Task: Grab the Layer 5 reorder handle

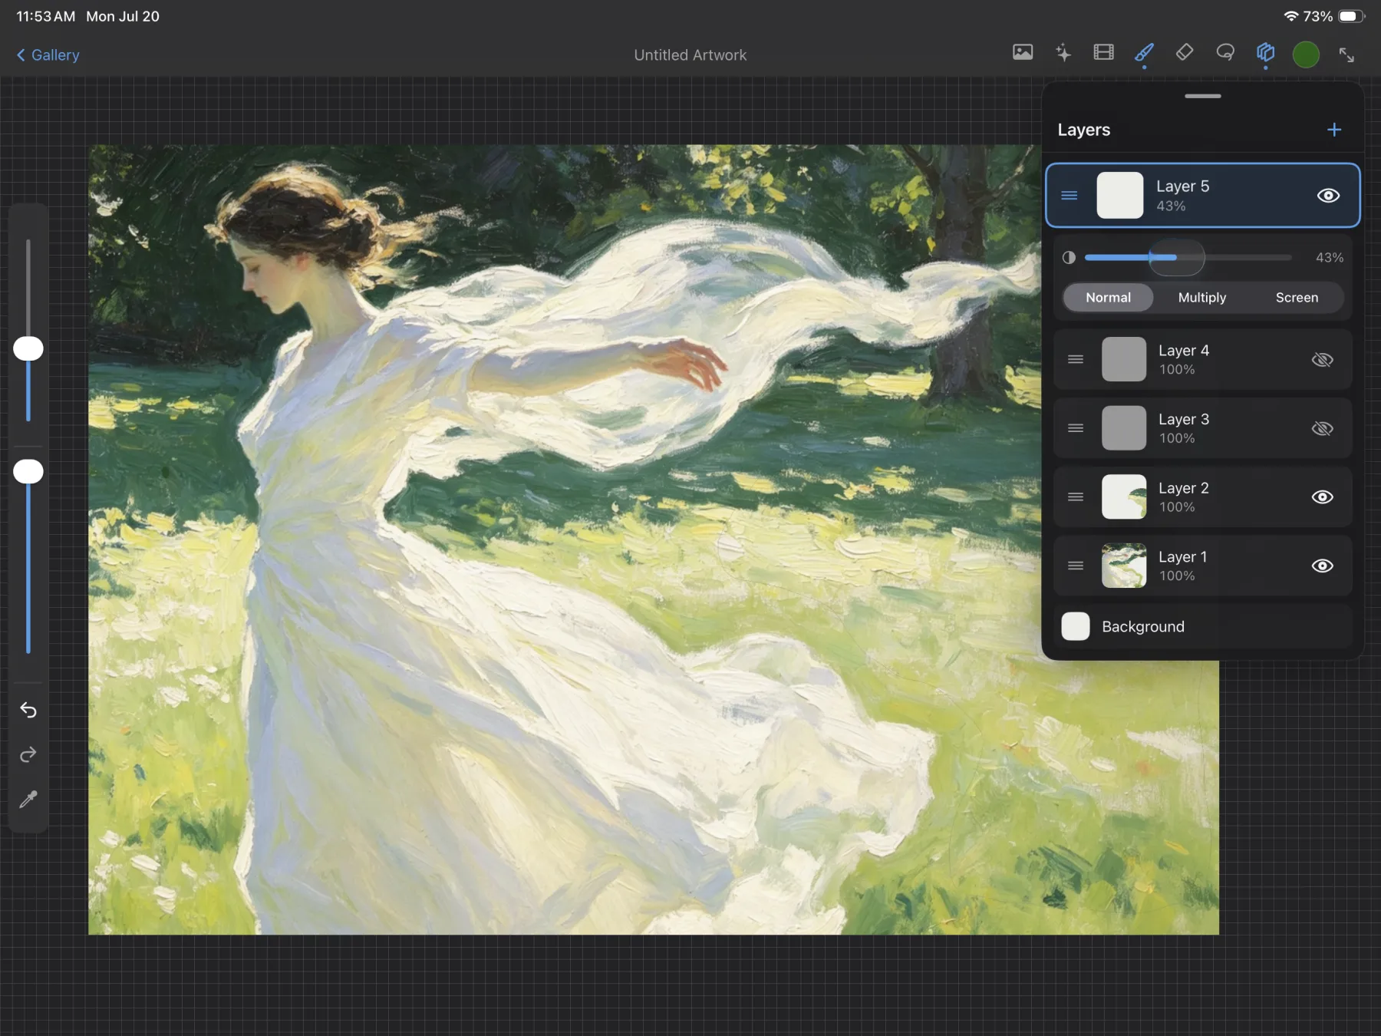Action: point(1070,196)
